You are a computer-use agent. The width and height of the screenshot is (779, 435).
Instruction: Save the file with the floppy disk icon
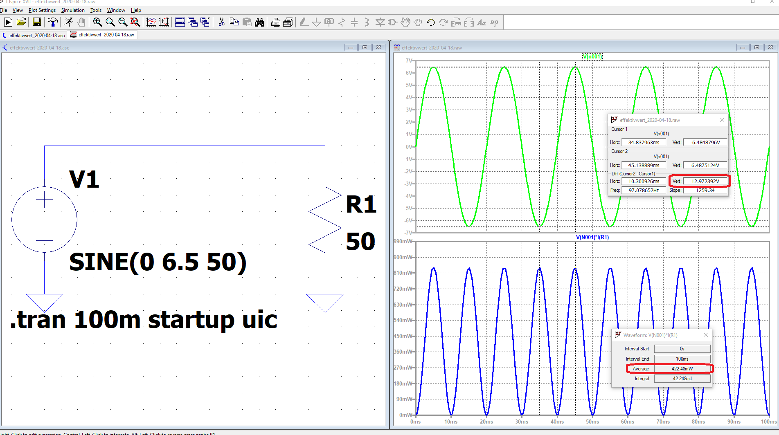click(37, 22)
